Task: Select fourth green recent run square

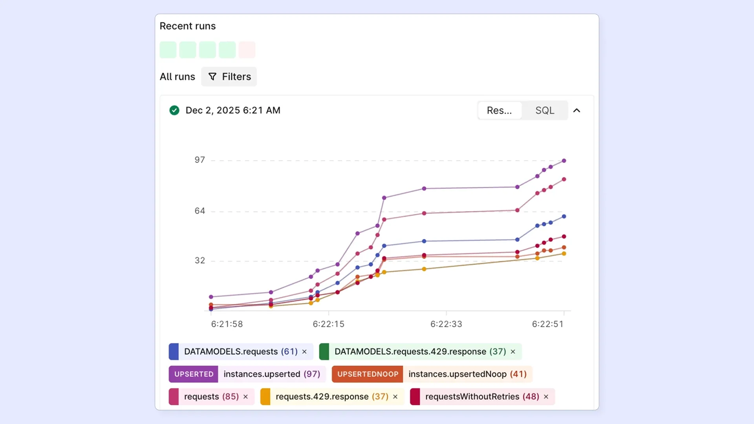Action: pyautogui.click(x=227, y=50)
